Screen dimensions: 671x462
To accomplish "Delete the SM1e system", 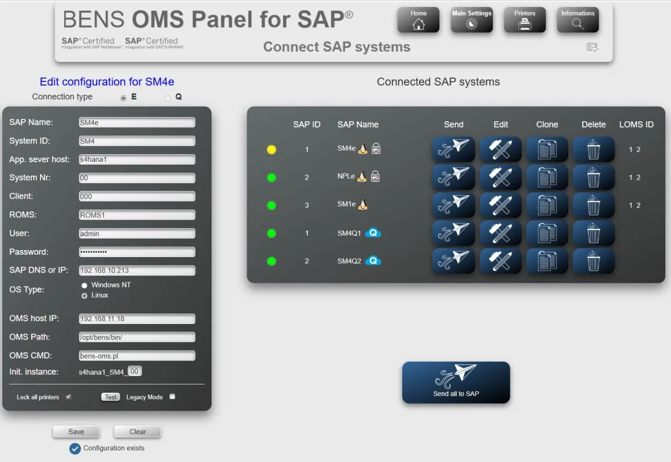I will [594, 205].
